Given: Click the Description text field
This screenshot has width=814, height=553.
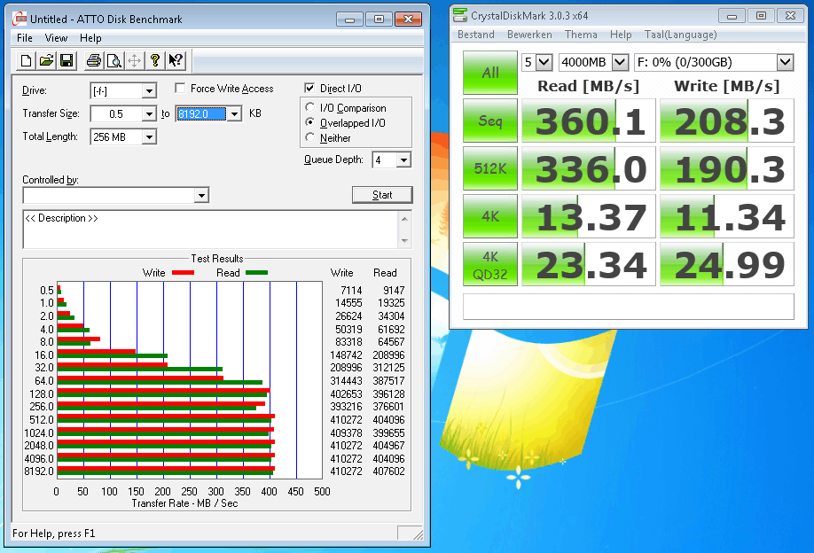Looking at the screenshot, I should click(x=211, y=229).
